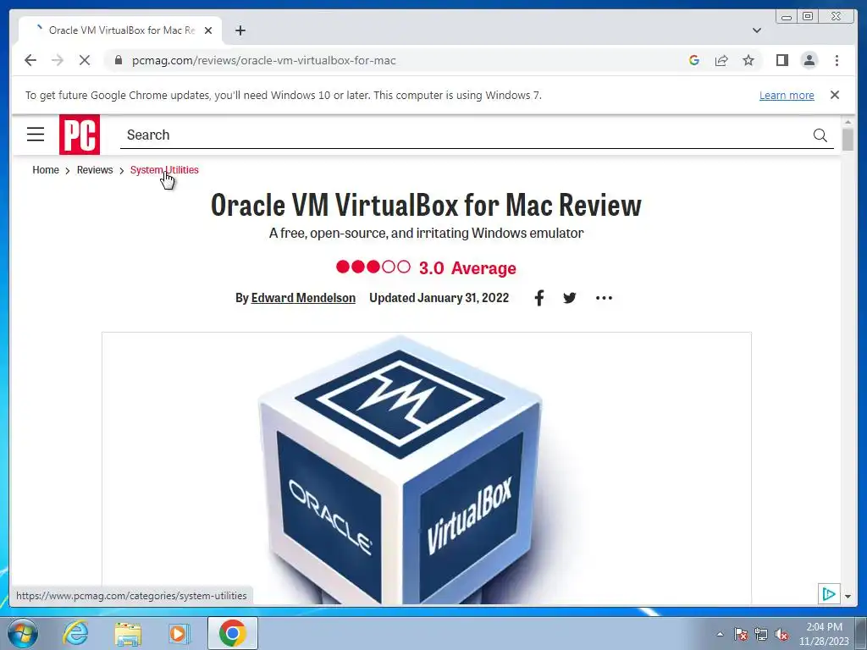
Task: Select the Oracle VM VirtualBox for Mac tab
Action: 120,30
